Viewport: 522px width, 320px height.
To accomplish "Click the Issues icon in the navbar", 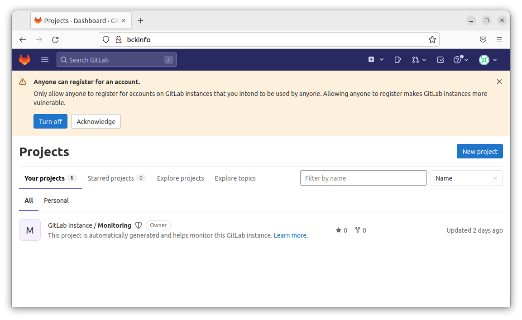I will (397, 59).
